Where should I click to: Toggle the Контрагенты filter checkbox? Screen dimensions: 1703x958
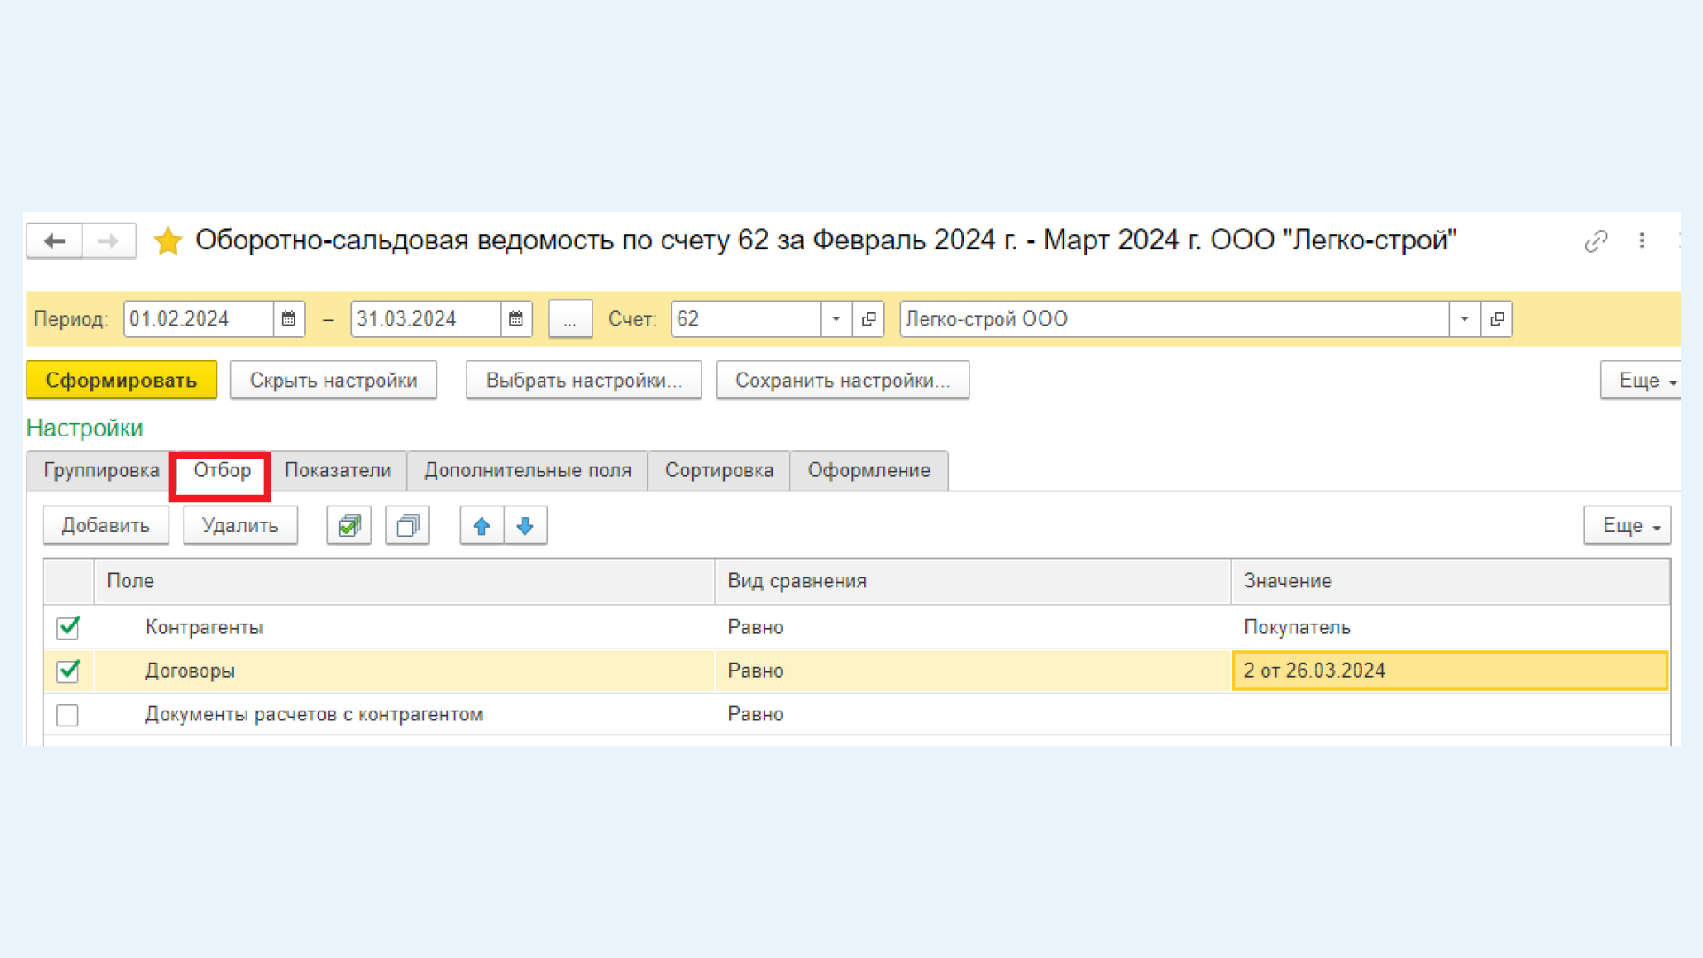pos(67,627)
